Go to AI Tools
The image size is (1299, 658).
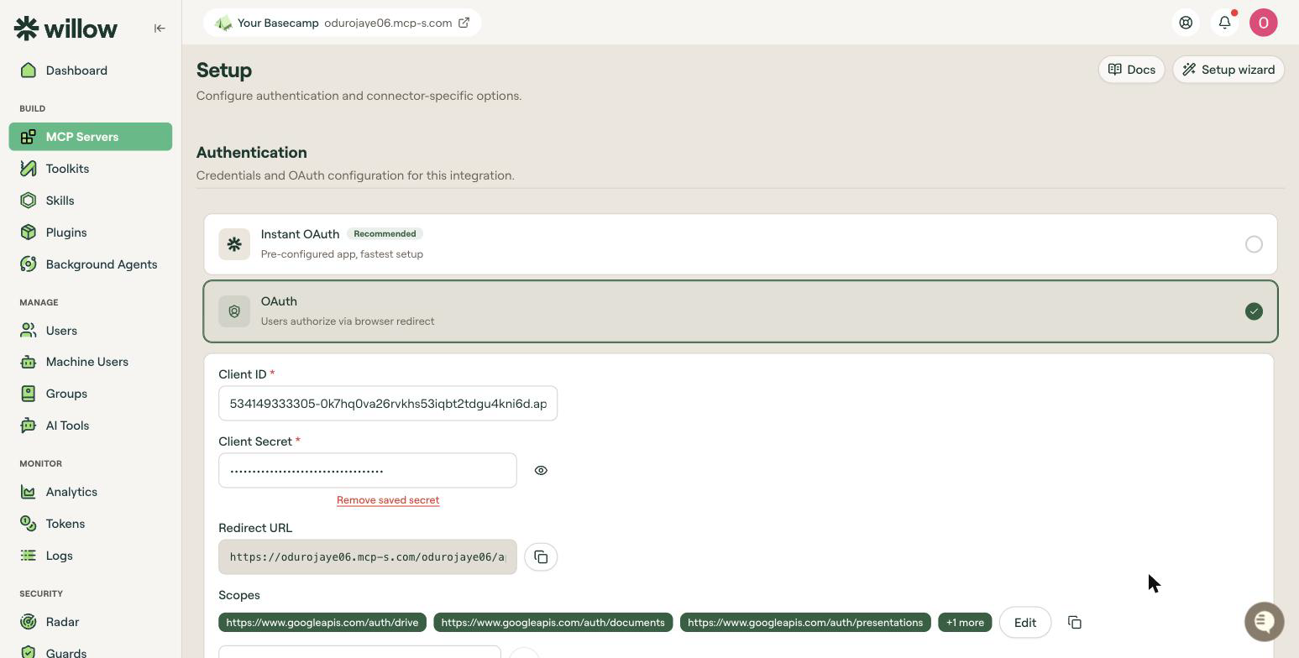pyautogui.click(x=91, y=426)
